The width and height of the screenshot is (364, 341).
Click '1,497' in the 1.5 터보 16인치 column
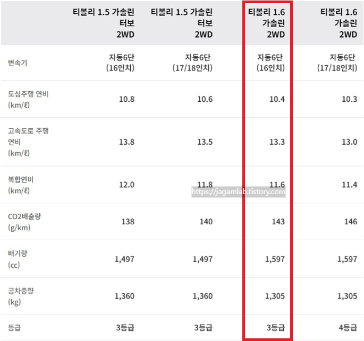125,259
